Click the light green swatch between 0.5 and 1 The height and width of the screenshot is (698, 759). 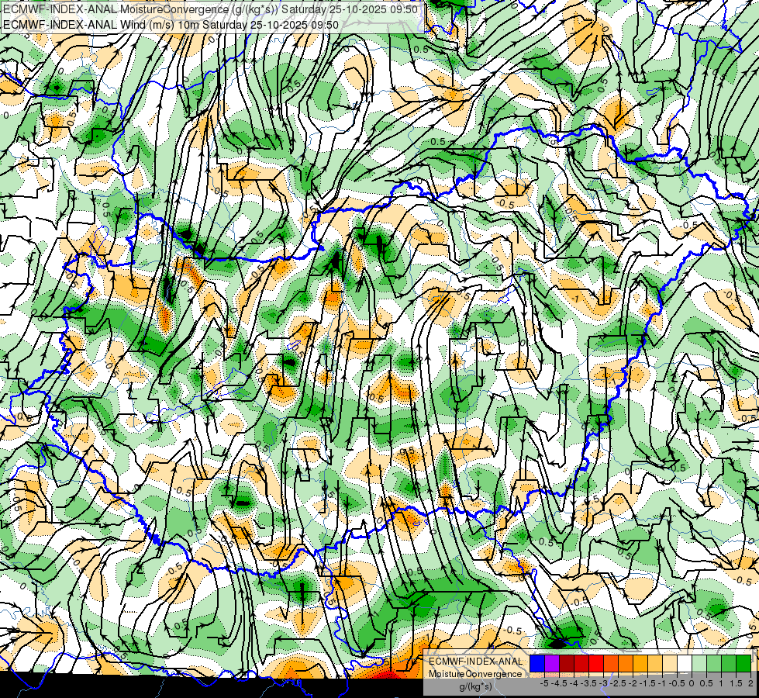pyautogui.click(x=714, y=663)
